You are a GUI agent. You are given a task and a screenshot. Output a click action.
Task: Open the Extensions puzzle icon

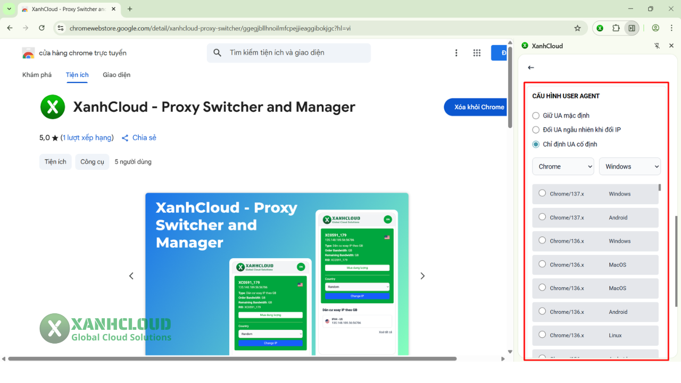(616, 28)
